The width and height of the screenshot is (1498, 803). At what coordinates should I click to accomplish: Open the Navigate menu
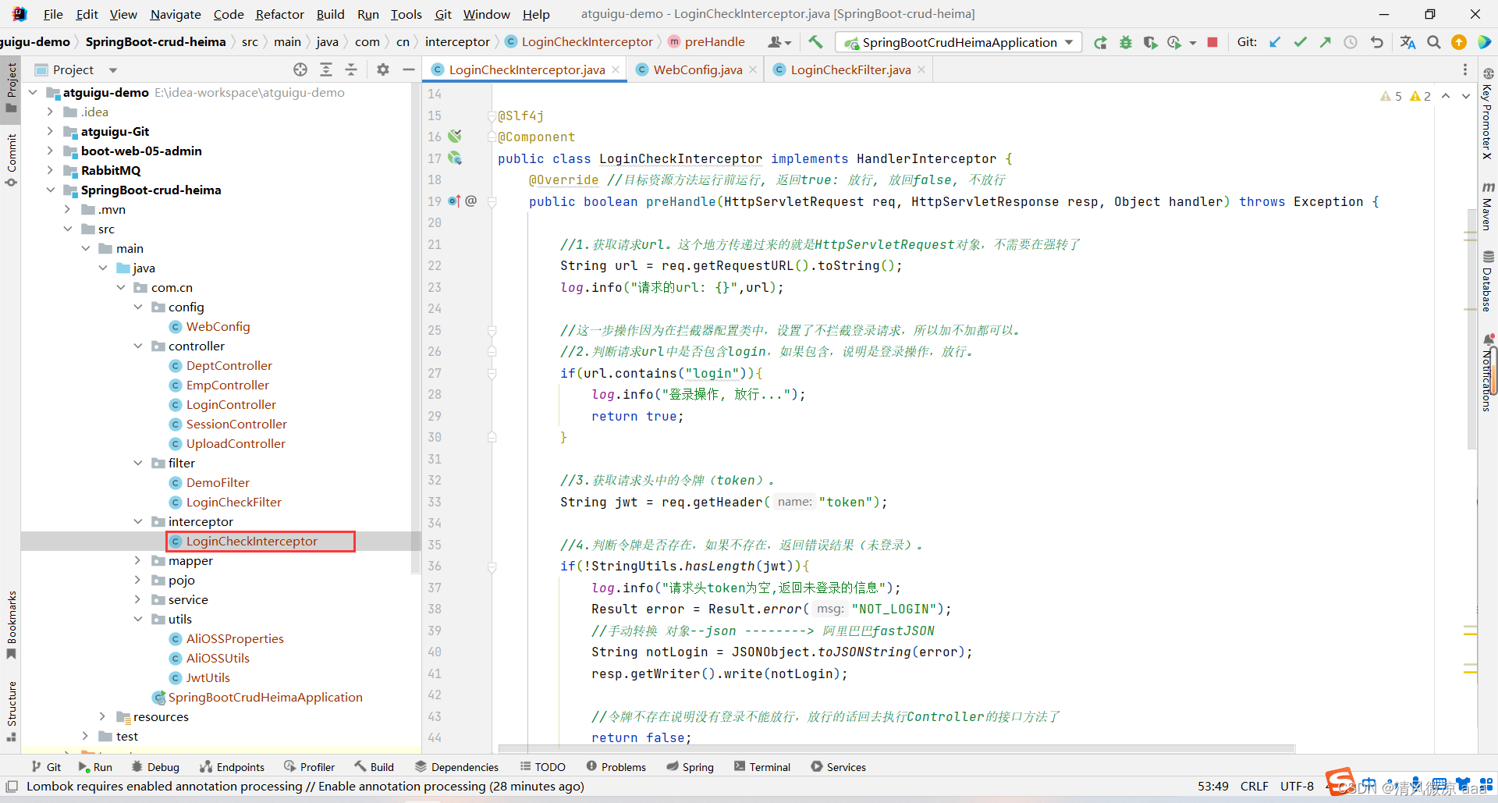pos(176,14)
